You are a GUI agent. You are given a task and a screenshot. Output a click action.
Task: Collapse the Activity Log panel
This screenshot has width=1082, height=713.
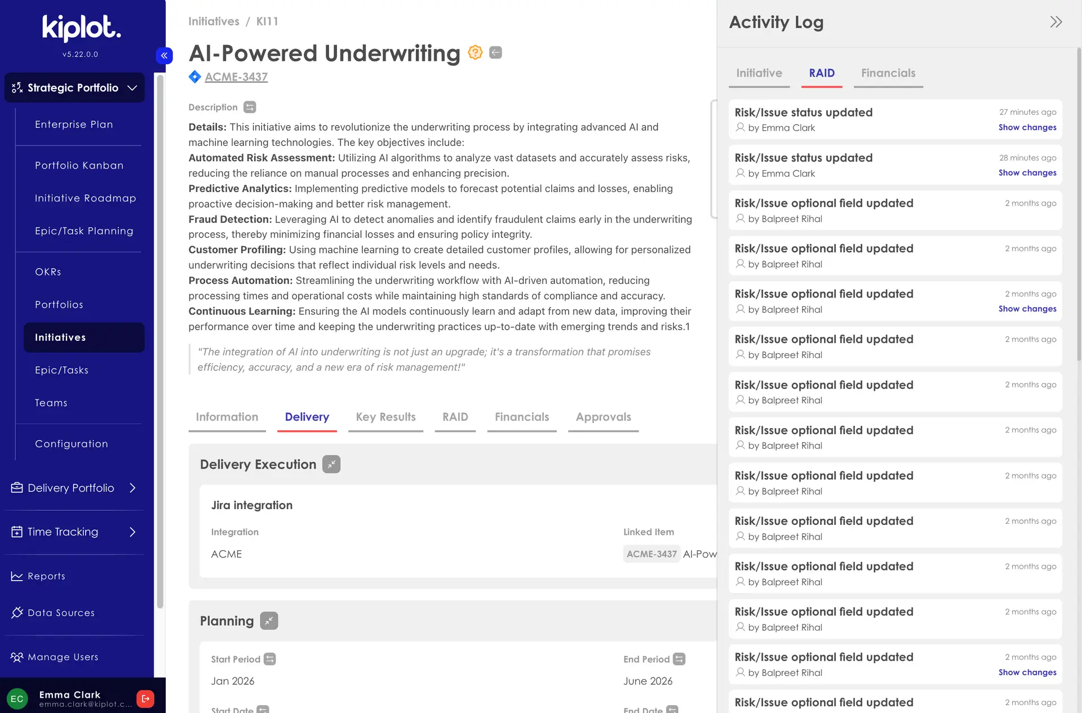point(1055,21)
